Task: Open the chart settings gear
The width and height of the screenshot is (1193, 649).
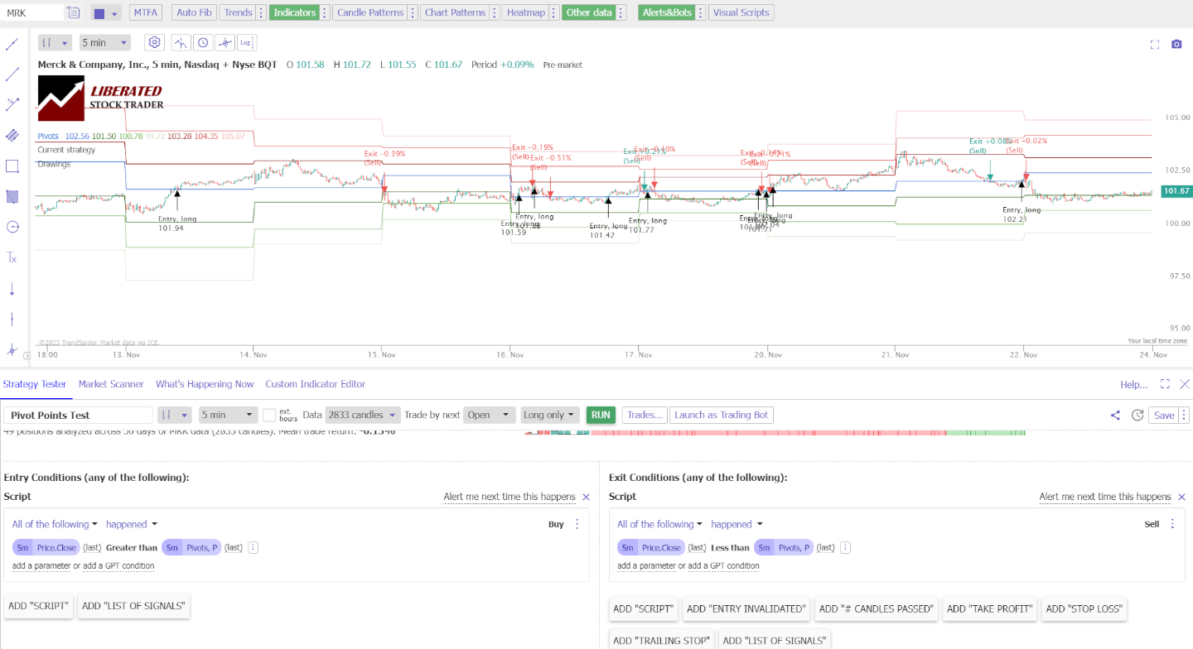Action: (x=154, y=42)
